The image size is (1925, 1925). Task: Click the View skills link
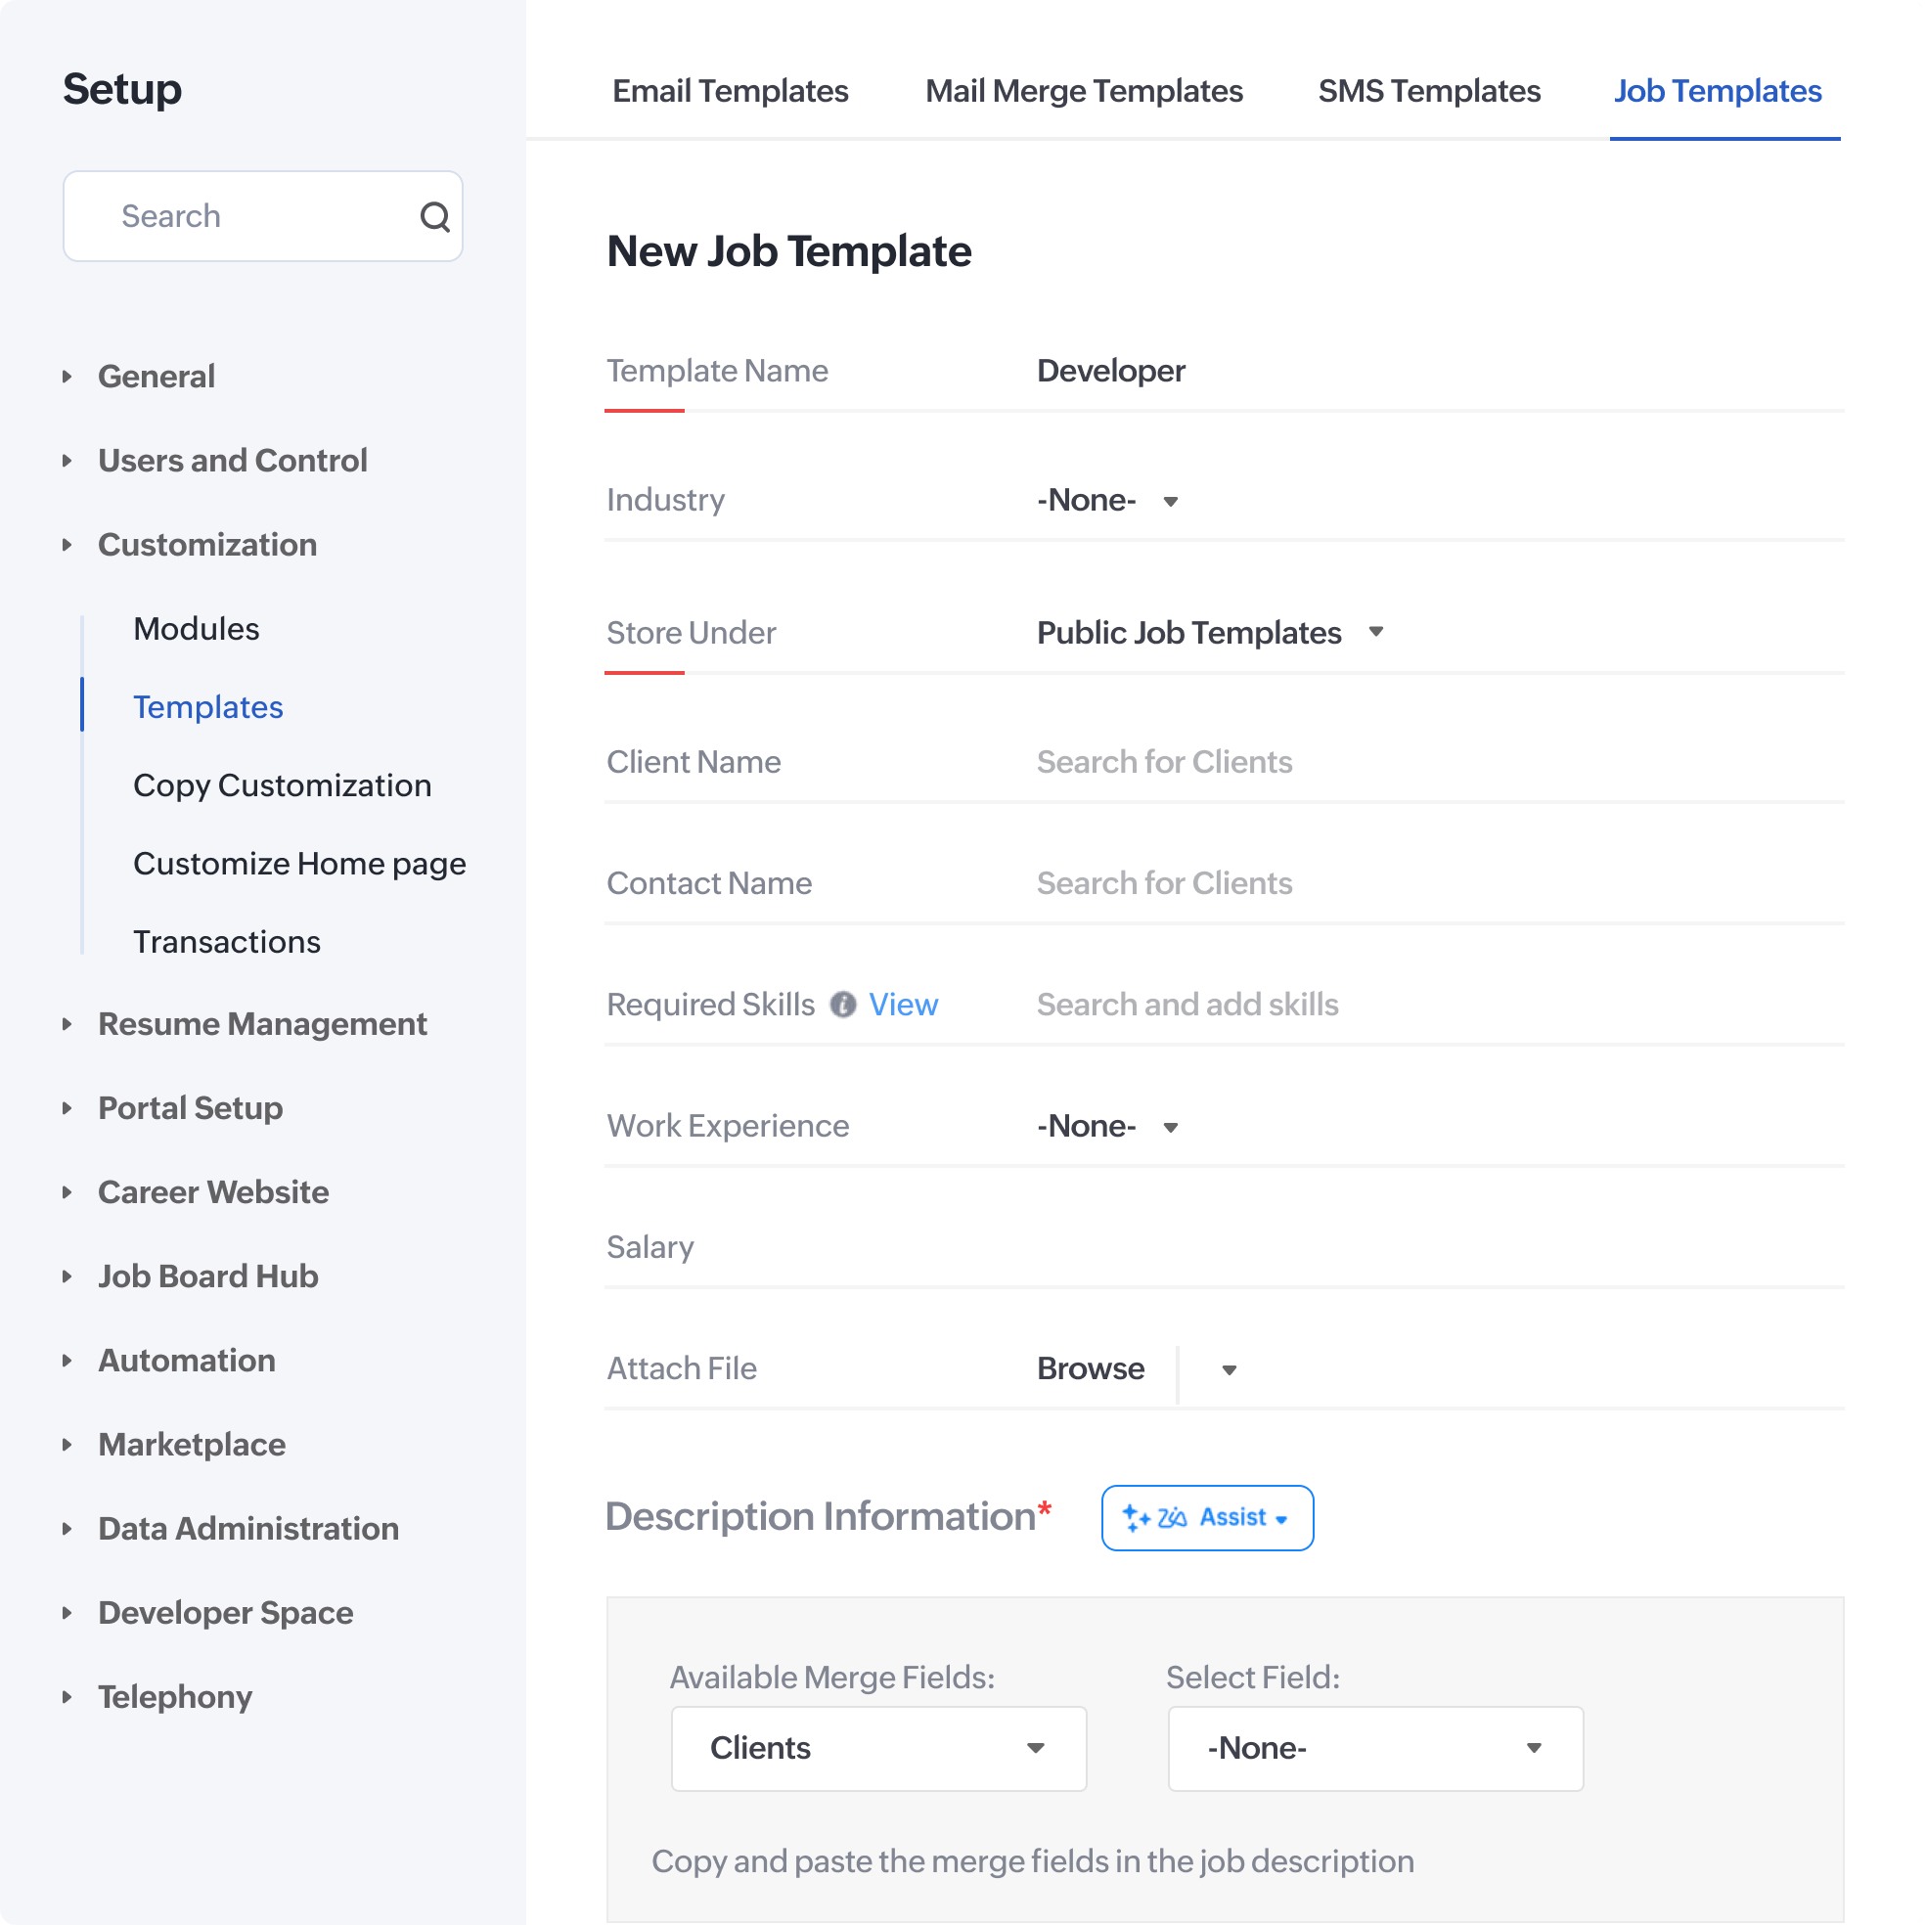[x=903, y=1005]
